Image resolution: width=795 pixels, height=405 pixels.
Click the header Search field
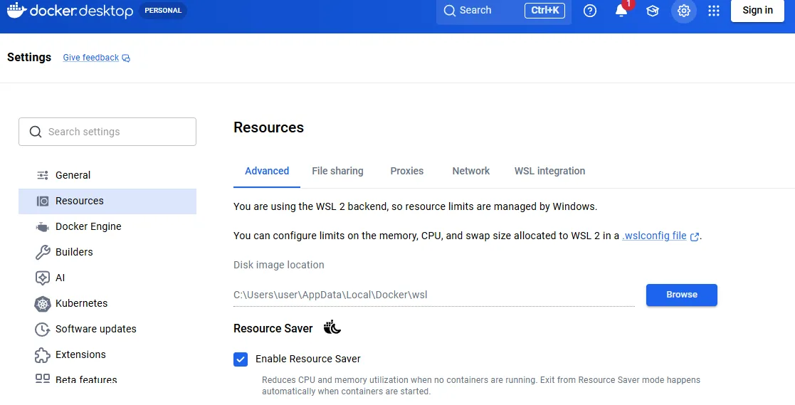(503, 11)
